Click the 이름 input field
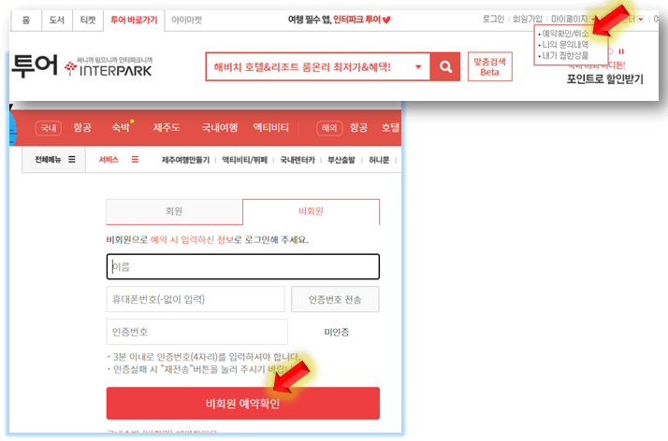 point(243,266)
